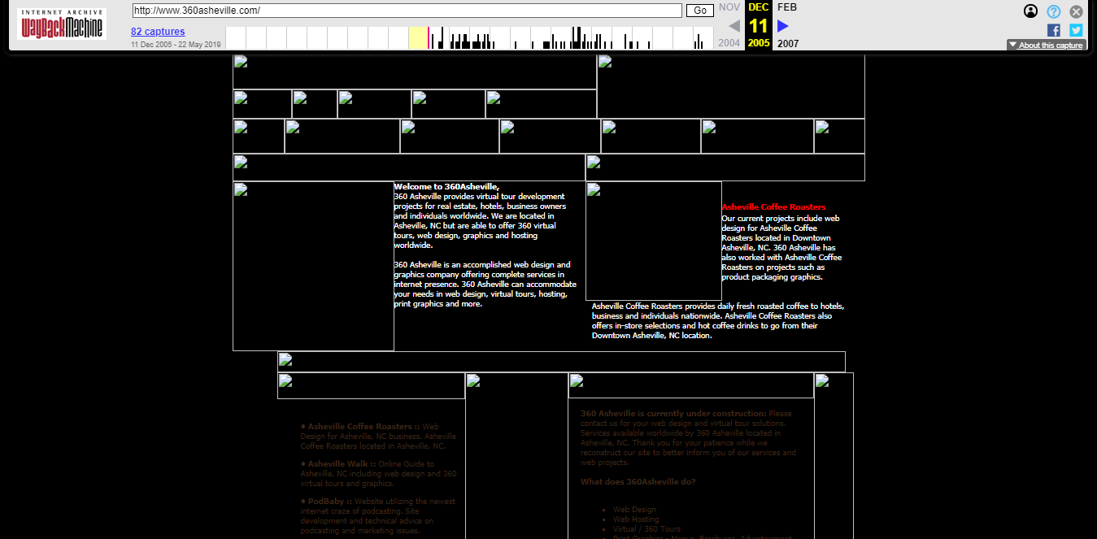Viewport: 1097px width, 539px height.
Task: Select the year 2007 link
Action: pyautogui.click(x=789, y=43)
